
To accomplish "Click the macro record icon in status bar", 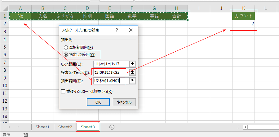I will point(25,135).
